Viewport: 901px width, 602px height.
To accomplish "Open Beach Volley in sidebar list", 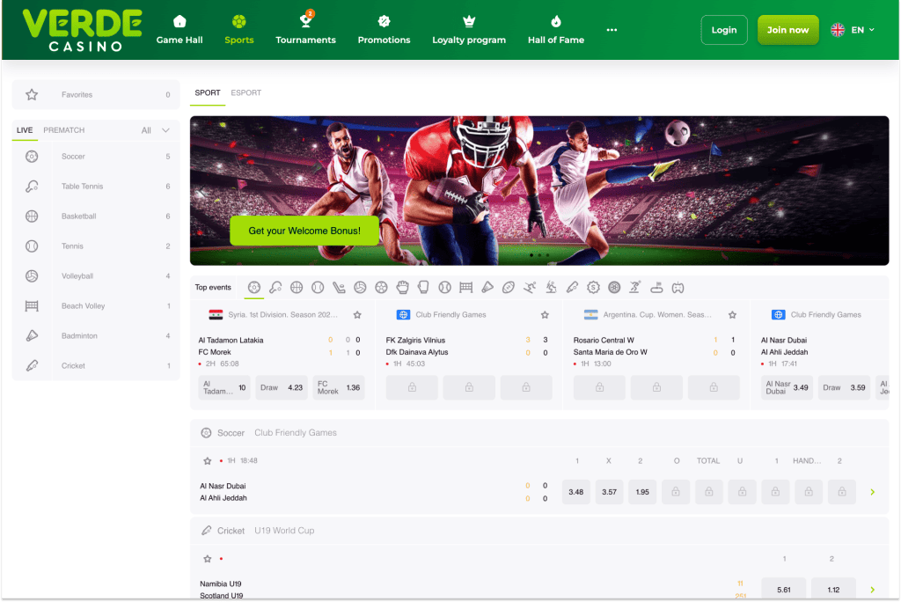I will pos(96,306).
